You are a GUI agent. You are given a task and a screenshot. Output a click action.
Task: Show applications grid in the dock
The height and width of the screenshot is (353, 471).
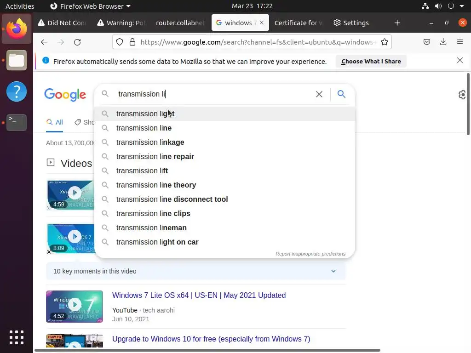(x=17, y=337)
